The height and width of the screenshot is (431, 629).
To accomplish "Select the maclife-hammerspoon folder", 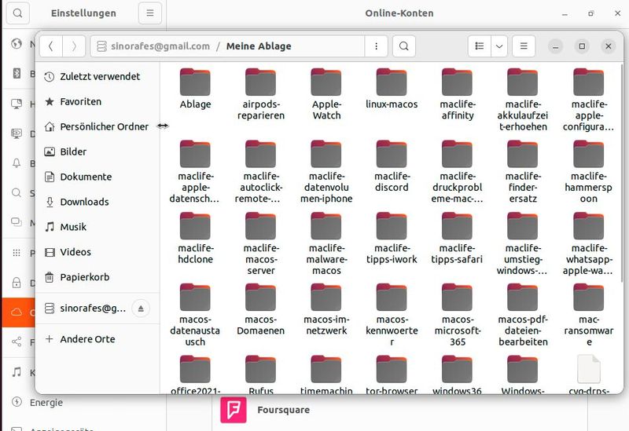I will click(x=588, y=172).
